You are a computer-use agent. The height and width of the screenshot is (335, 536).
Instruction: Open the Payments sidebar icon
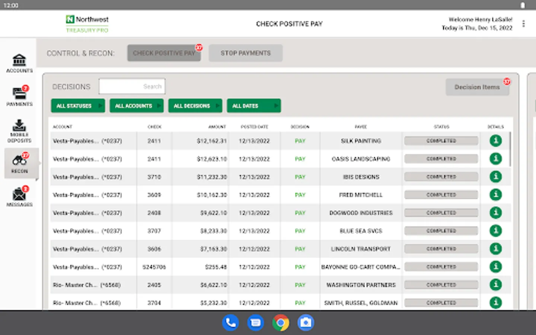pyautogui.click(x=19, y=96)
